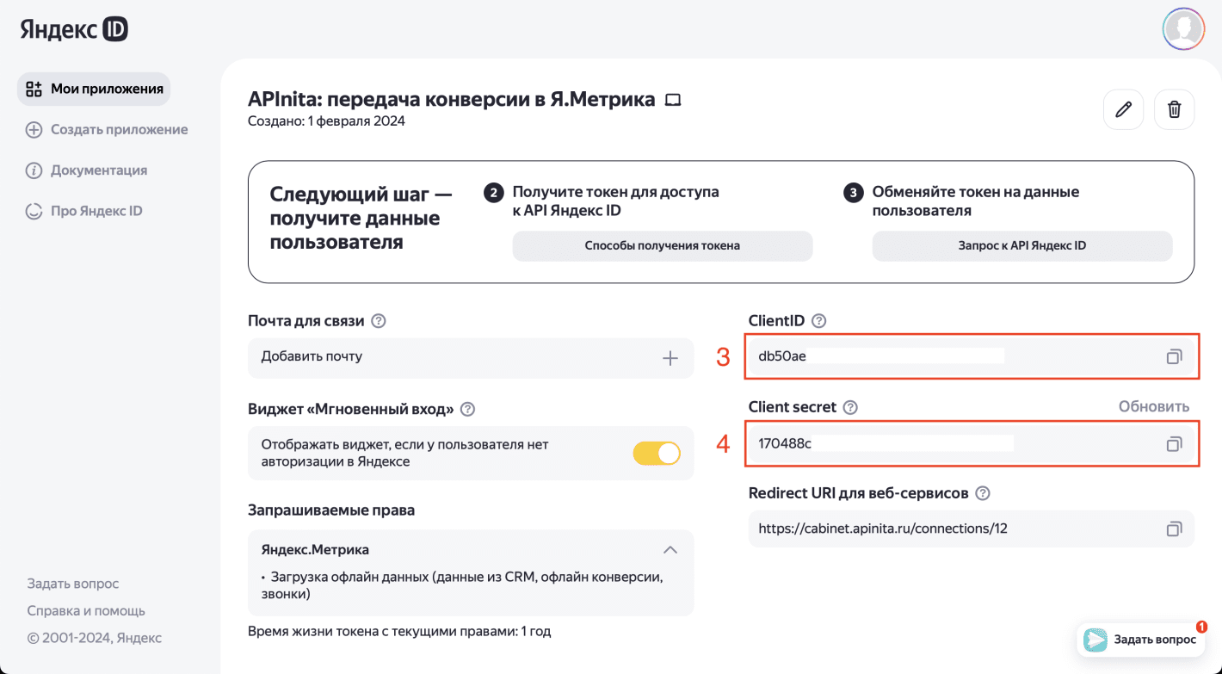Click the Способы получения токена button

[663, 245]
